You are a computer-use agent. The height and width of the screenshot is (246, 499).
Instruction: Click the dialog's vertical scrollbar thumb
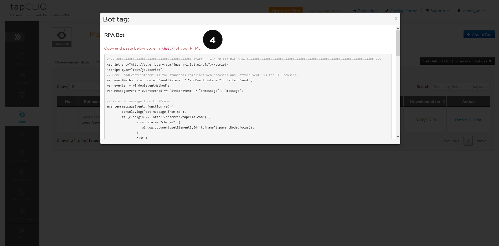(x=398, y=43)
